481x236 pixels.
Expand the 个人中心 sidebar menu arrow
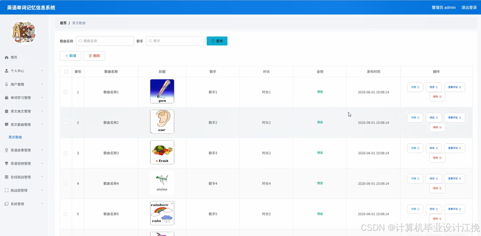42,71
